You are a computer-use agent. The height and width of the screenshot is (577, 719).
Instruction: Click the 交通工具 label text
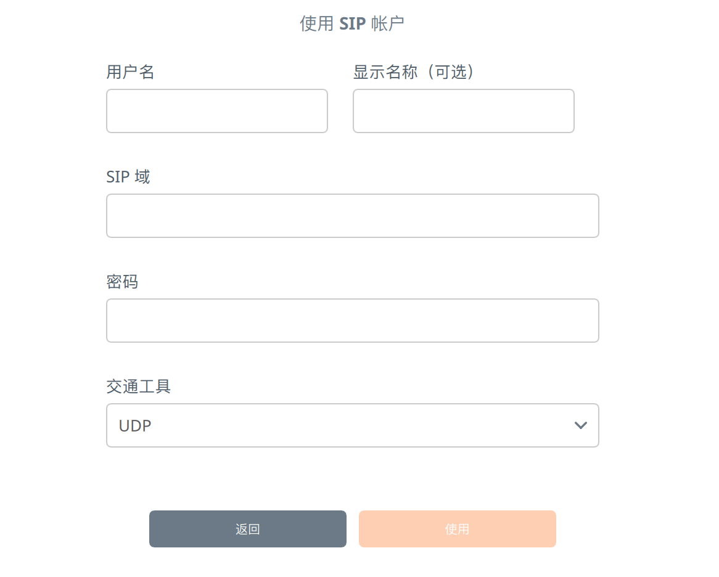tap(138, 387)
